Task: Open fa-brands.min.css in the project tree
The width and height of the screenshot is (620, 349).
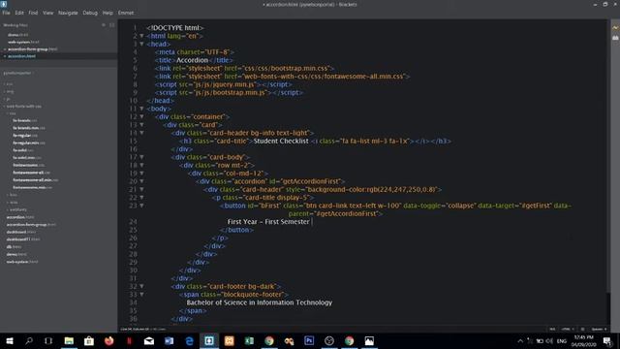Action: pos(29,128)
